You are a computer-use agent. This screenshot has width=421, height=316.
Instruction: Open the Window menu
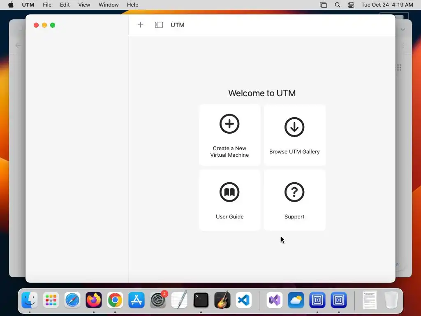pyautogui.click(x=109, y=5)
